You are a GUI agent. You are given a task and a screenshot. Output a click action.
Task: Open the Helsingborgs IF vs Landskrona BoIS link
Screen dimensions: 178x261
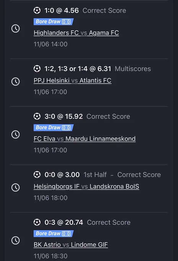(x=87, y=187)
